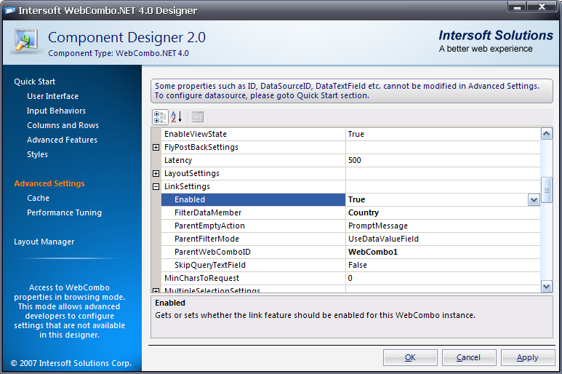Select the ParentEmptyAction property
The height and width of the screenshot is (374, 562).
point(253,226)
